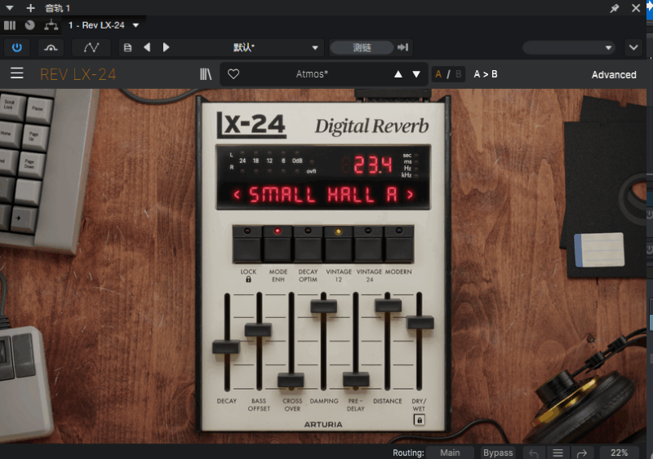This screenshot has width=653, height=459.
Task: Click the DAMPING slider handle
Action: [323, 307]
